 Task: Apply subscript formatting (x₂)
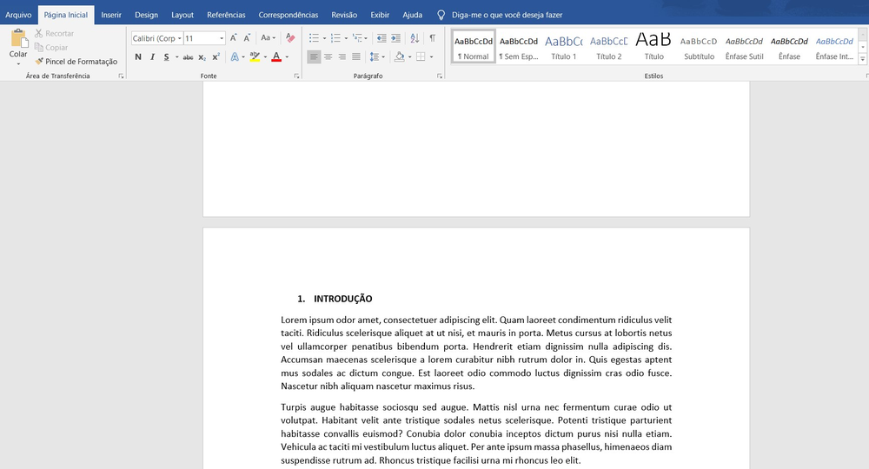pyautogui.click(x=202, y=57)
